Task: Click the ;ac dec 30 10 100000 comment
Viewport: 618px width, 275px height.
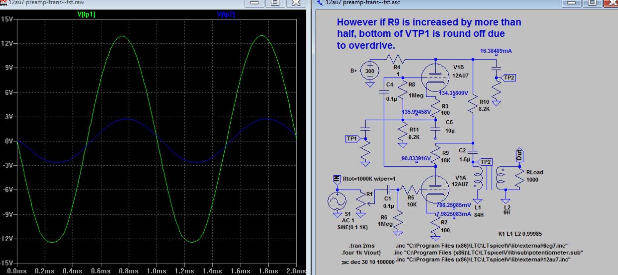Action: 368,262
